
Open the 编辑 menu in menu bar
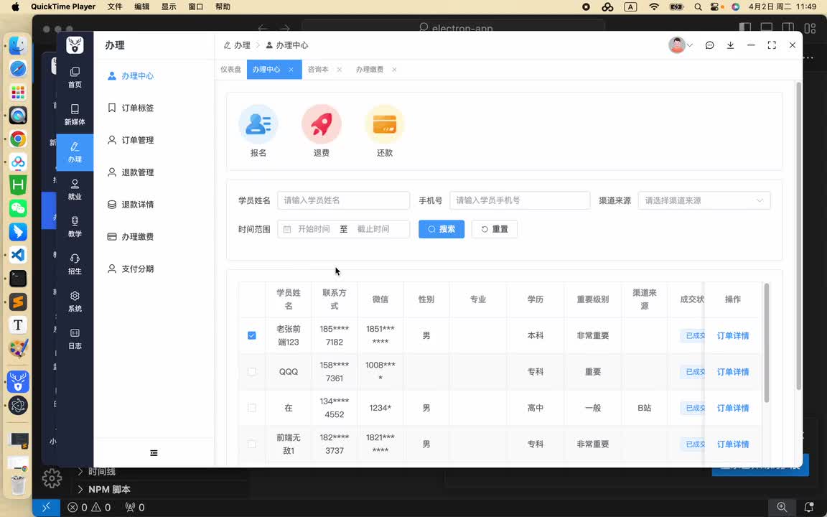[142, 7]
